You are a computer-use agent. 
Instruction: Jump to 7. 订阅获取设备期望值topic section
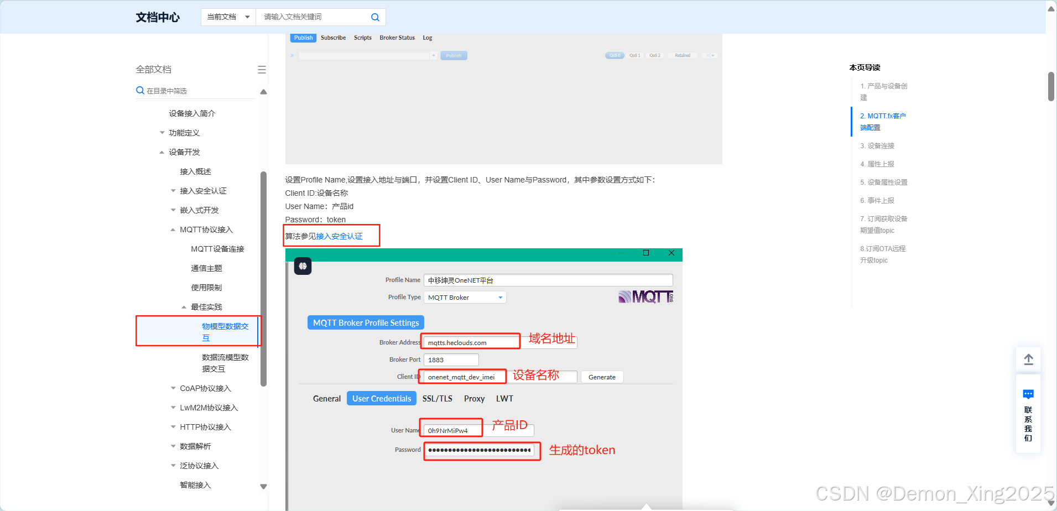click(x=883, y=225)
